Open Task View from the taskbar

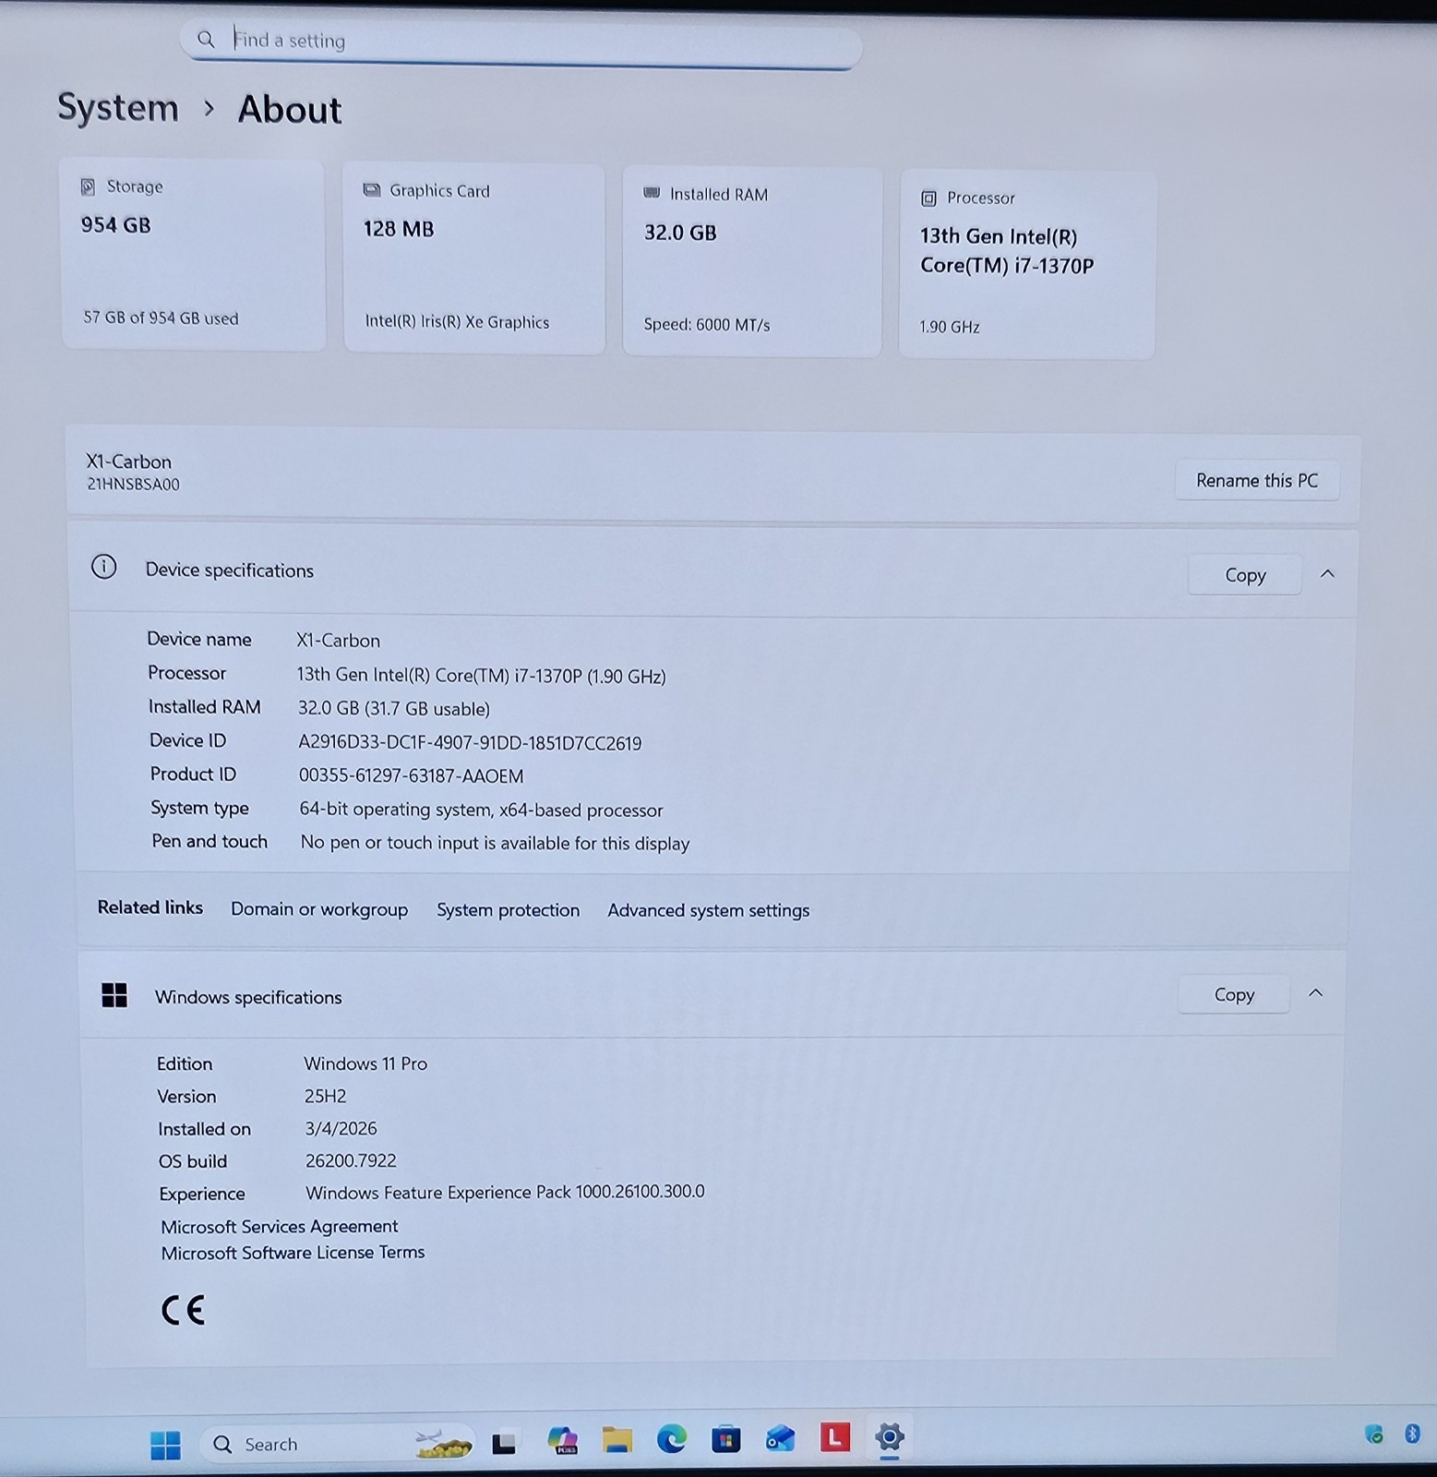click(504, 1443)
